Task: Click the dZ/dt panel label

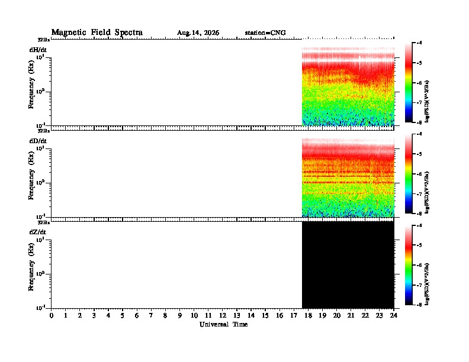Action: pyautogui.click(x=38, y=232)
